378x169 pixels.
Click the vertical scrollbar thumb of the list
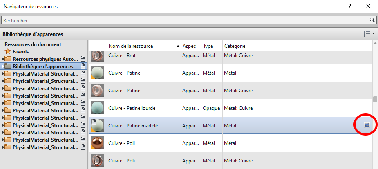pyautogui.click(x=375, y=99)
